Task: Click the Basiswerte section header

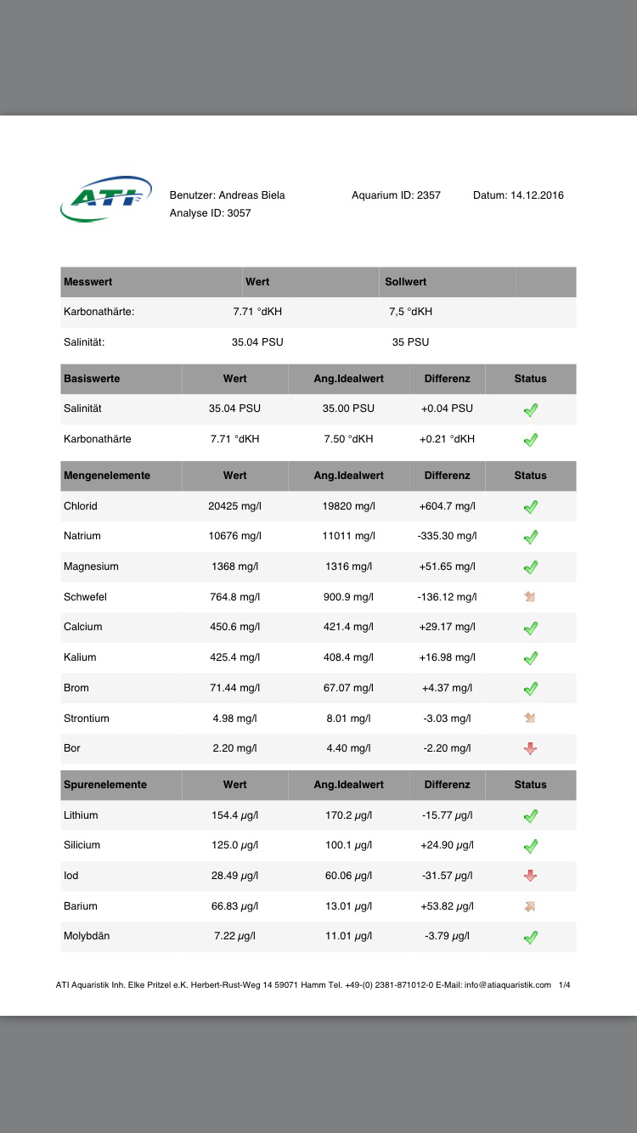Action: pos(92,379)
